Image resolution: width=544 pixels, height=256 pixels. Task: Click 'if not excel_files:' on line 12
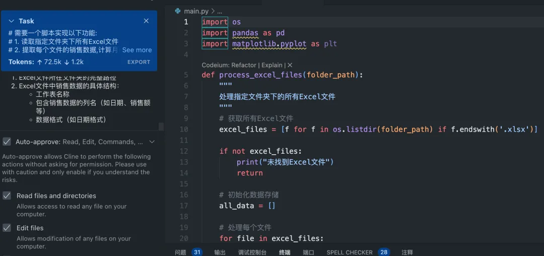click(x=260, y=151)
